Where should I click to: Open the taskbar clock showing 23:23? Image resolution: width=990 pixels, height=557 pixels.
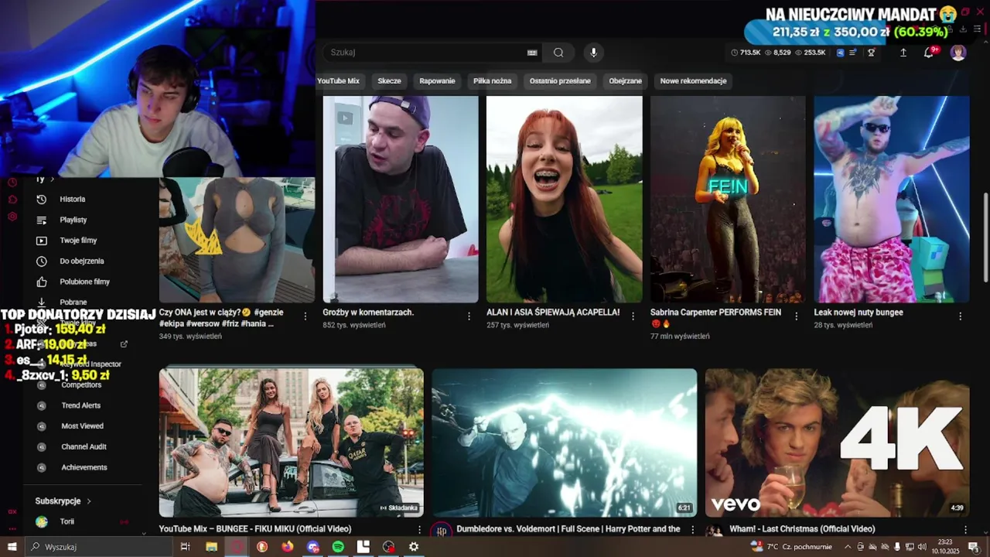click(x=946, y=547)
